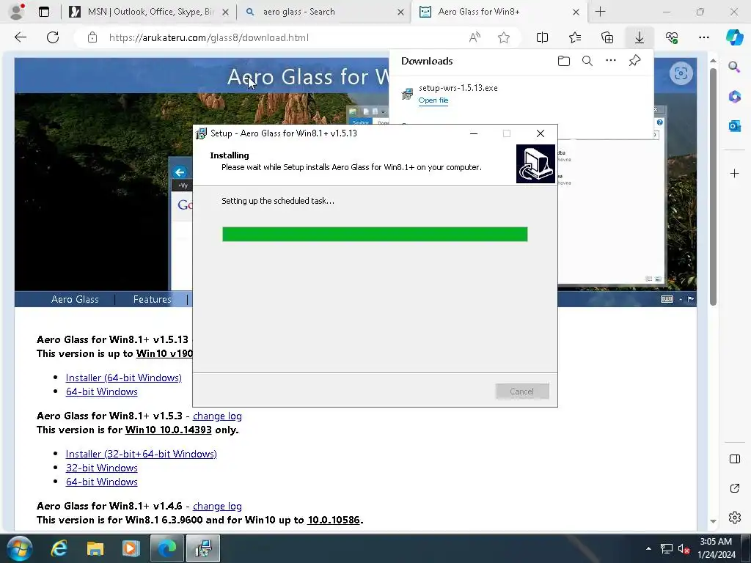Click 64-bit Windows link under v1.5.3
Viewport: 751px width, 563px height.
tap(101, 482)
